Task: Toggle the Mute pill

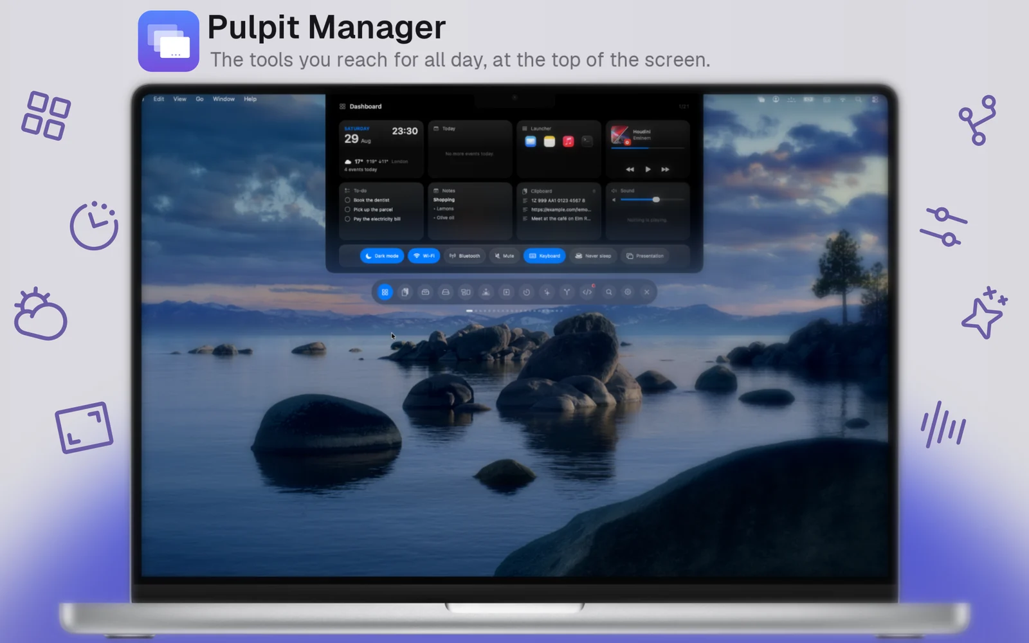Action: click(504, 256)
